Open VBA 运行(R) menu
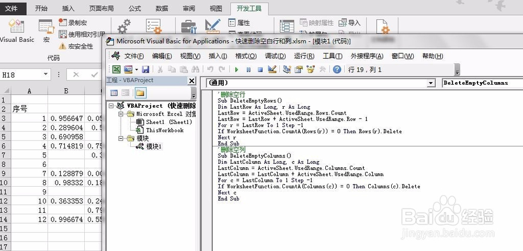The image size is (523, 251). pos(304,56)
